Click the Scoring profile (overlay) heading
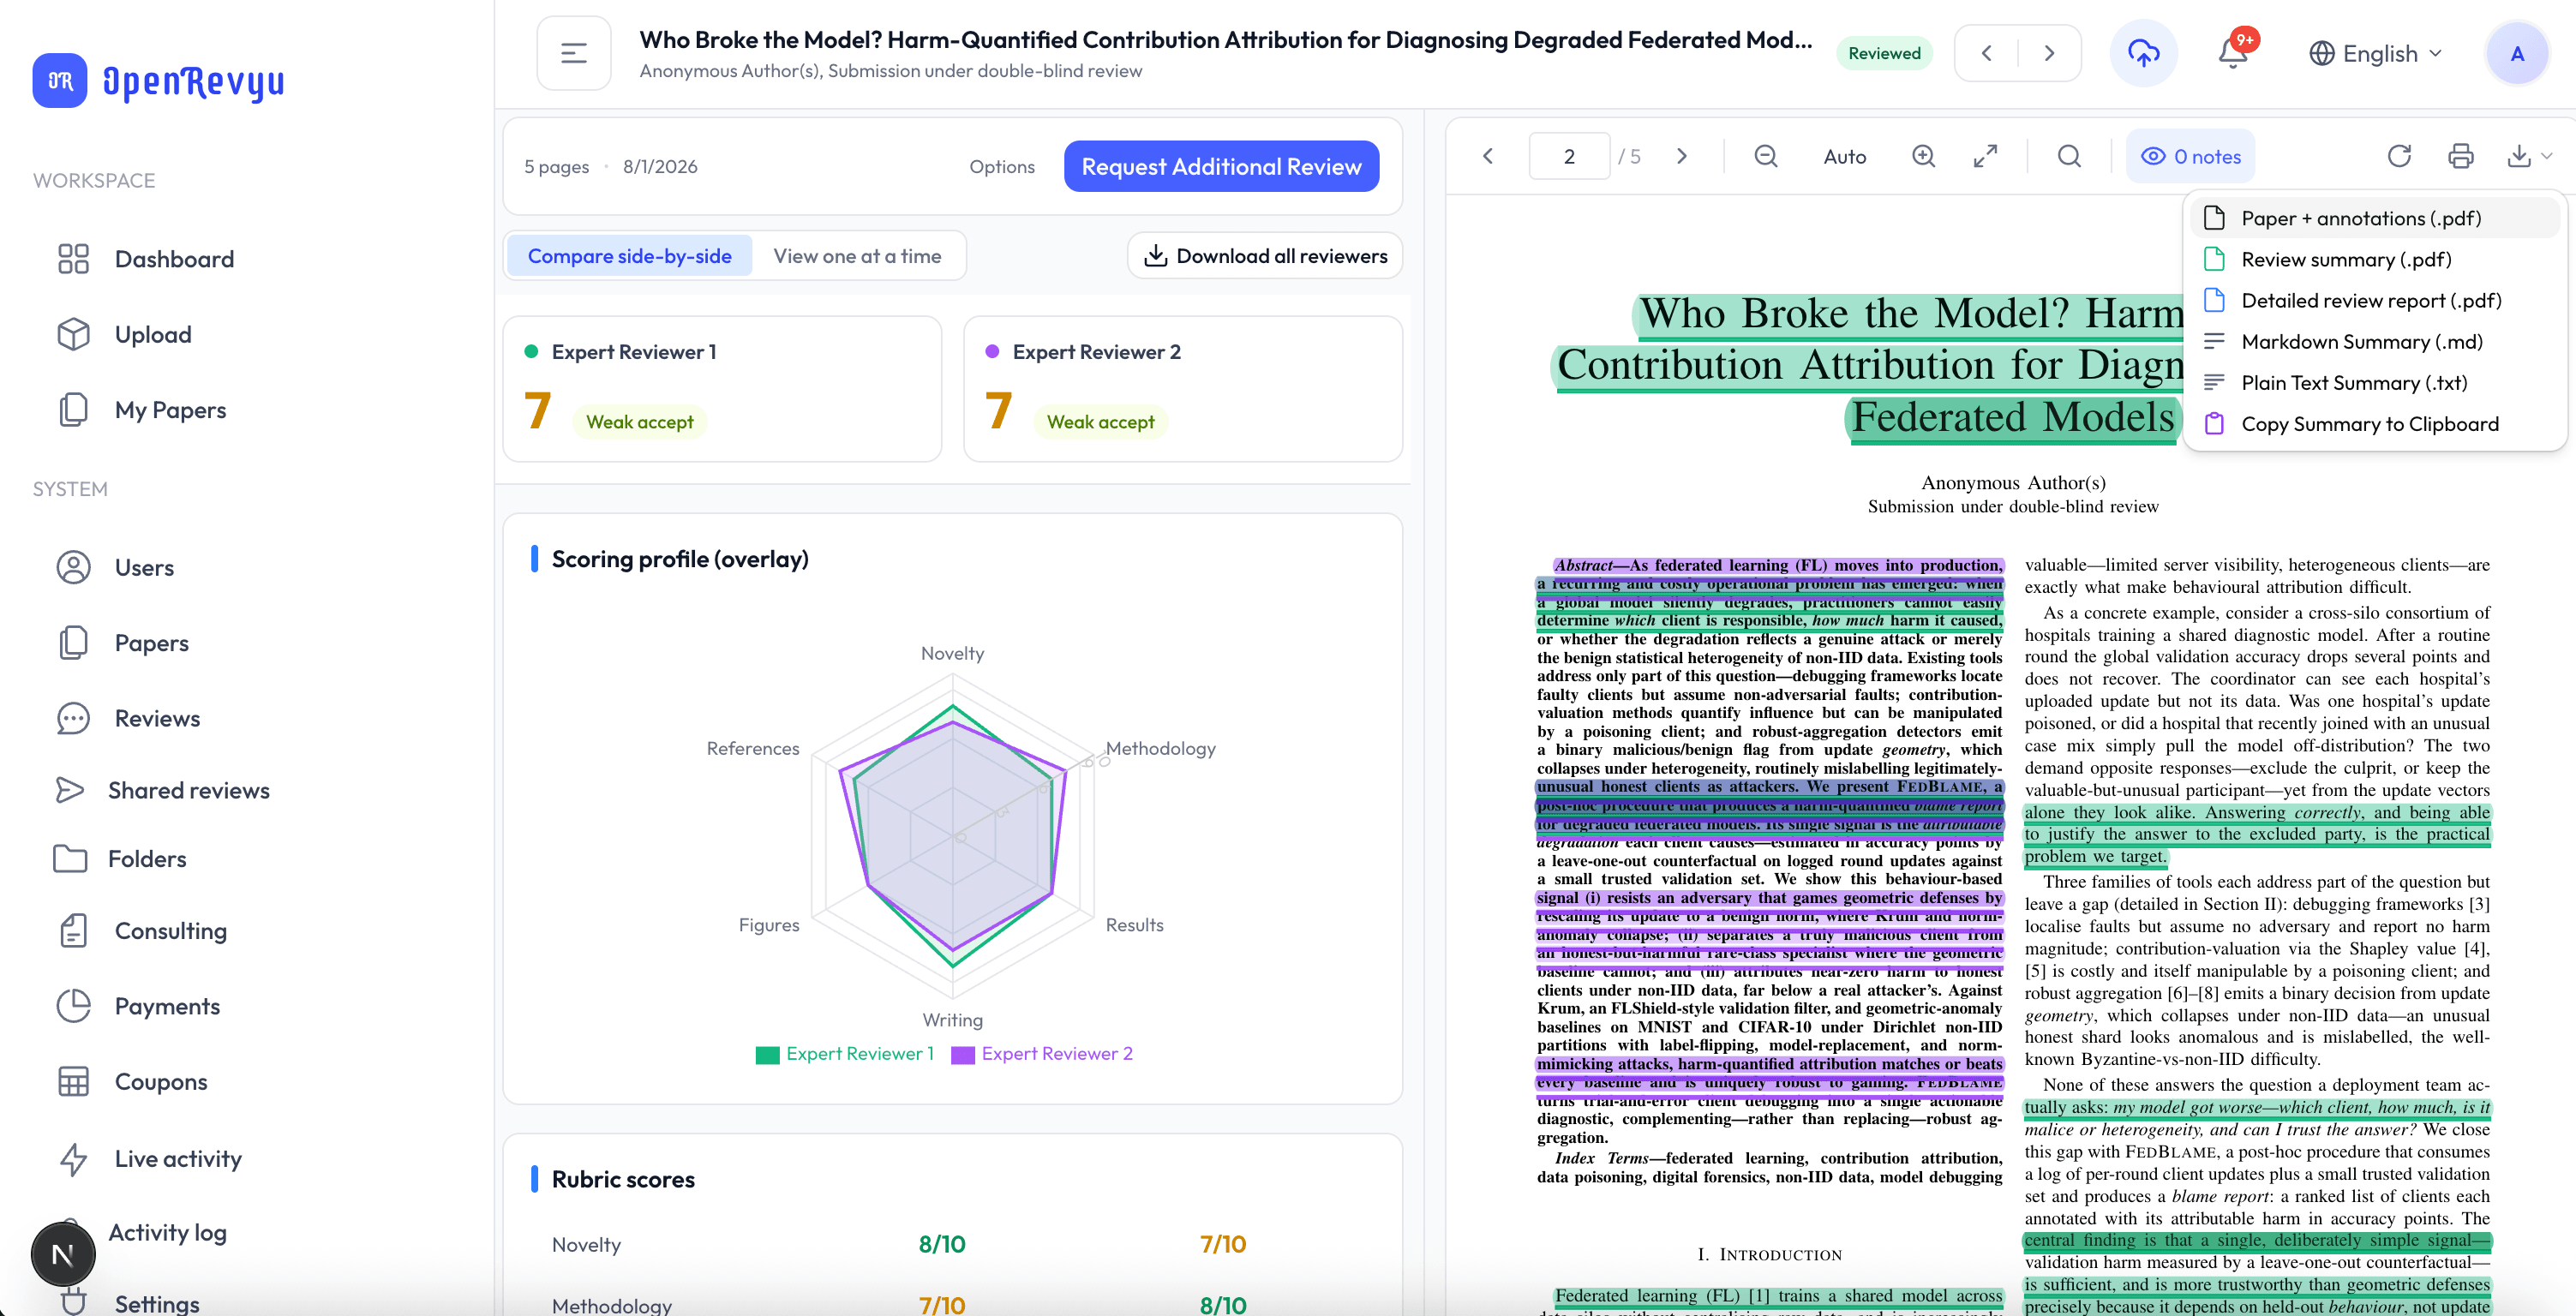The height and width of the screenshot is (1316, 2576). point(680,559)
